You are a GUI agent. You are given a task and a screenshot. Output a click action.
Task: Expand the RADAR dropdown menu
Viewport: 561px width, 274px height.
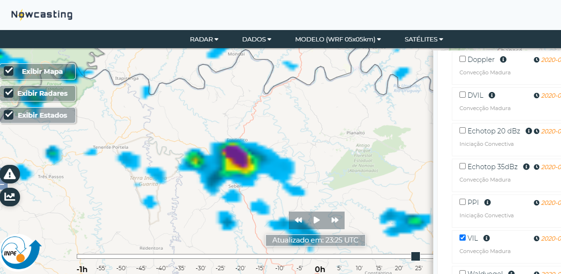(x=204, y=40)
